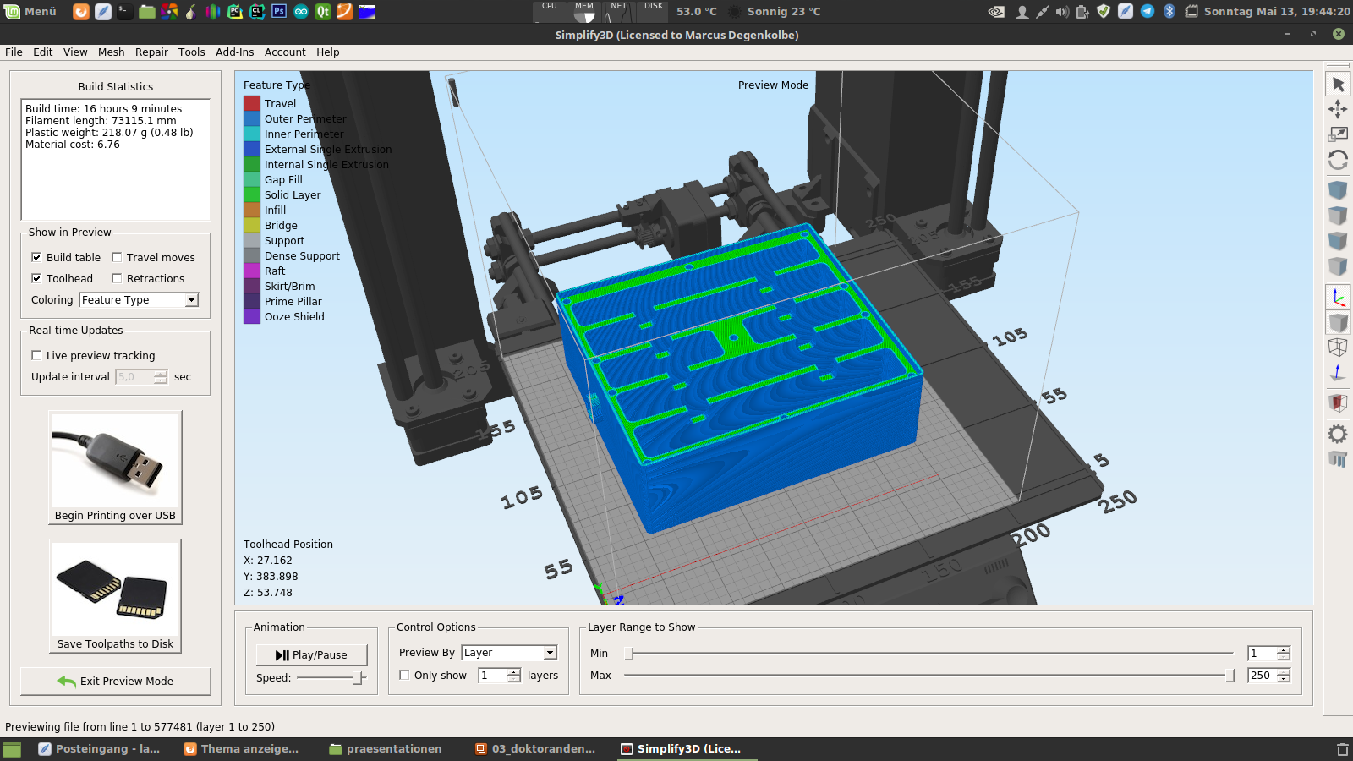1353x761 pixels.
Task: Open the Preview By Layer dropdown
Action: pyautogui.click(x=509, y=653)
